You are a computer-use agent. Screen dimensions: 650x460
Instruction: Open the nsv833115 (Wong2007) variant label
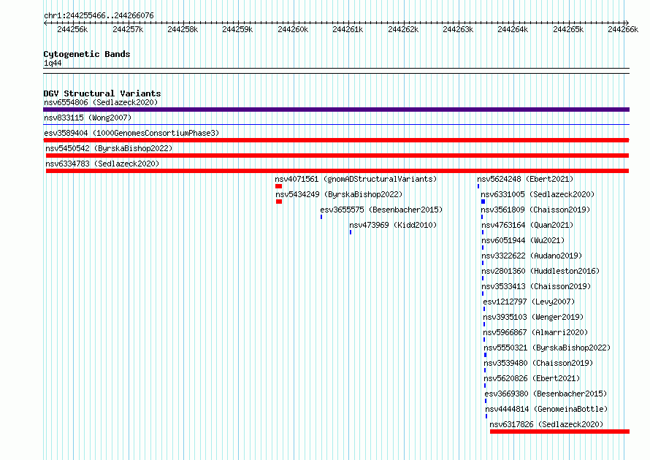pyautogui.click(x=88, y=118)
